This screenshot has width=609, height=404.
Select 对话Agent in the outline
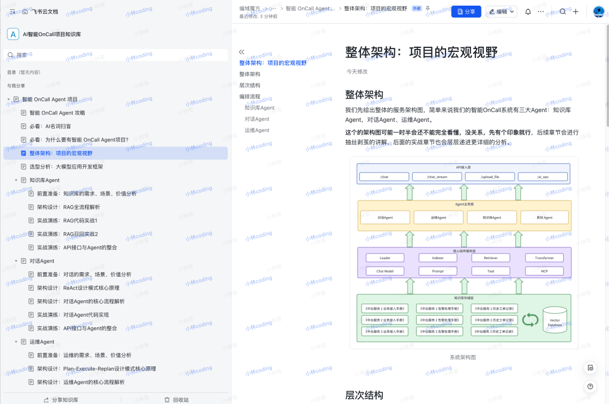pyautogui.click(x=257, y=119)
